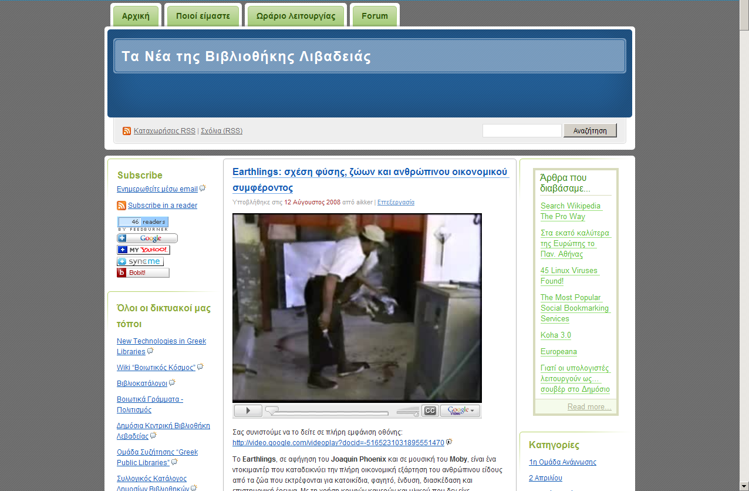Screen dimensions: 749x491
Task: Click into the search text field
Action: pos(522,130)
